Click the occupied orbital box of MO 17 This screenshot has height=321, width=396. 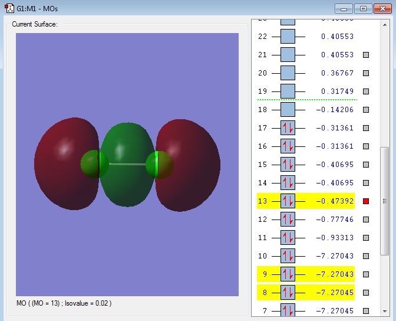coord(288,128)
